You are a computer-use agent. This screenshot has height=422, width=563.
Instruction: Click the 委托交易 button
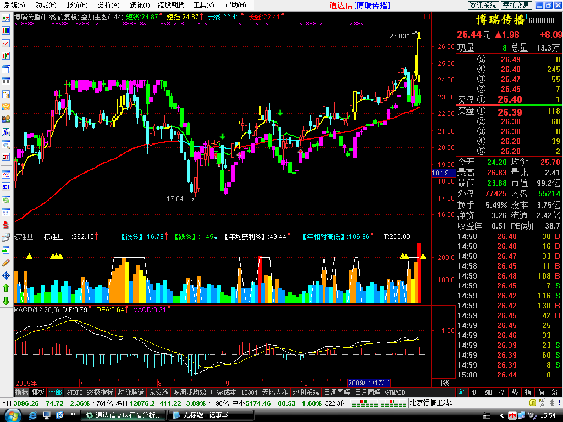click(x=516, y=5)
